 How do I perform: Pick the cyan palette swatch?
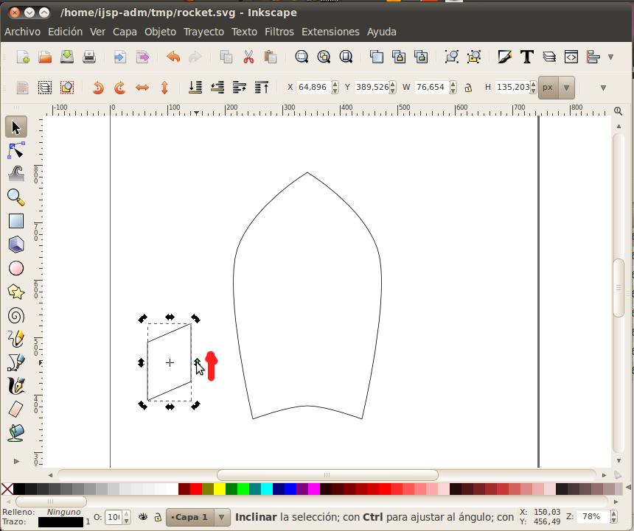click(267, 489)
